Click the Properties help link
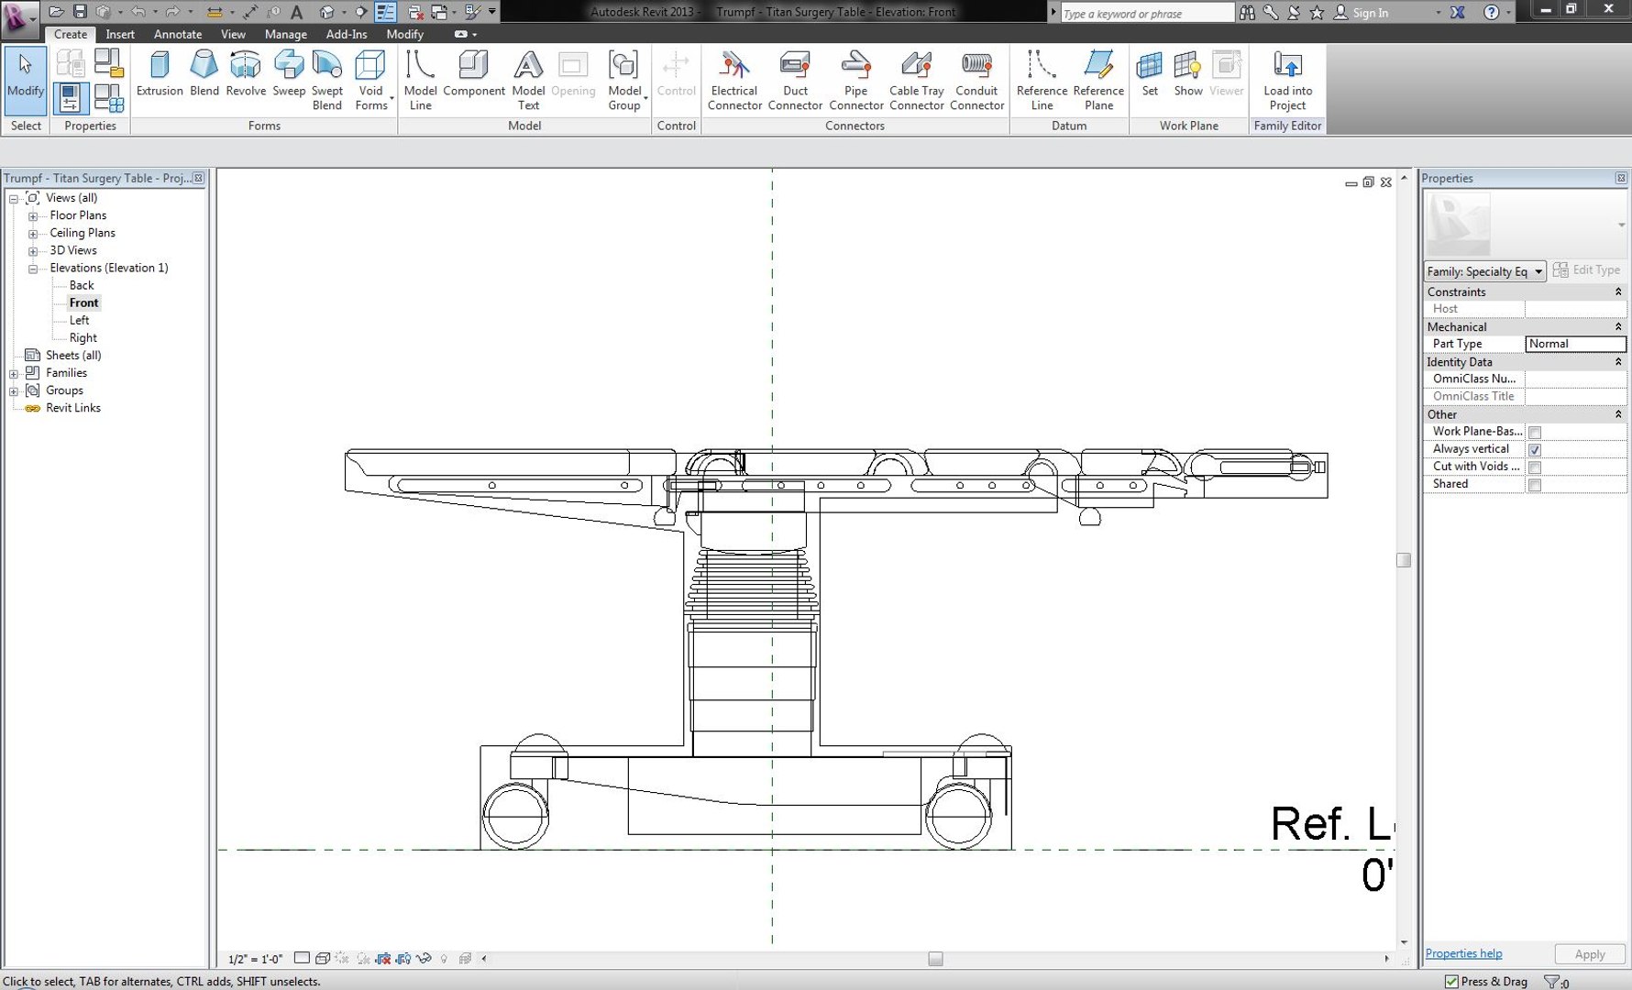The height and width of the screenshot is (990, 1632). (x=1463, y=953)
